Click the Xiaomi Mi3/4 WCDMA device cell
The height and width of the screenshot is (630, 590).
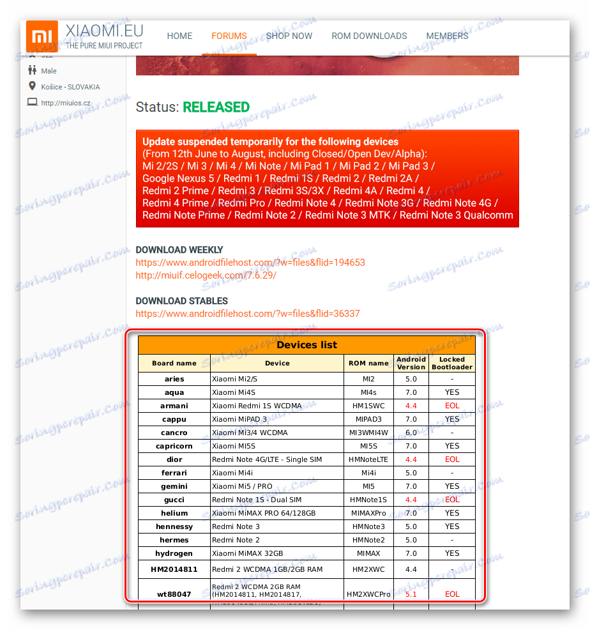277,433
